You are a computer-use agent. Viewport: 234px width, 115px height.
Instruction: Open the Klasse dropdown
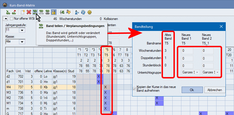[22, 42]
